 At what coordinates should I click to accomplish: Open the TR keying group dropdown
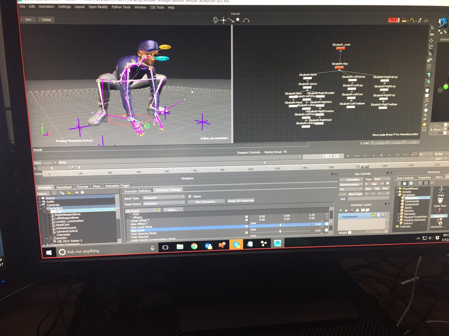click(351, 189)
